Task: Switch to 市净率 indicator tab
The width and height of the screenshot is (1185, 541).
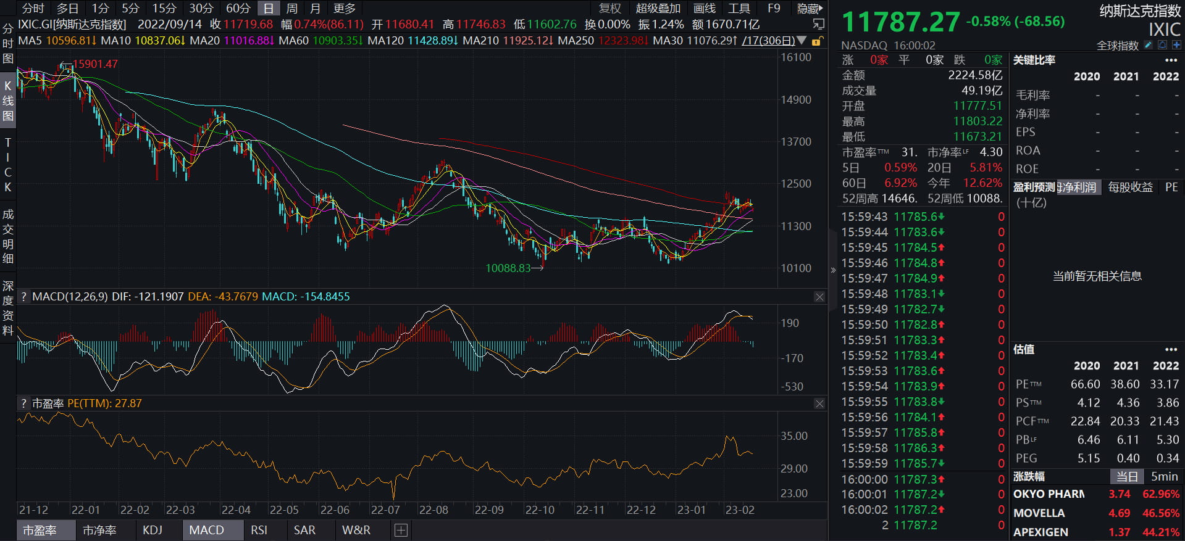Action: tap(99, 531)
